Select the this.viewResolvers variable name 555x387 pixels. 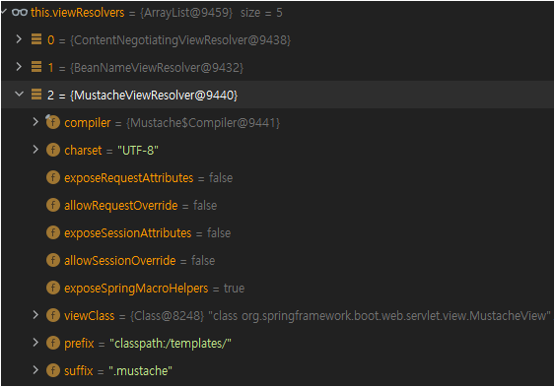pos(78,13)
